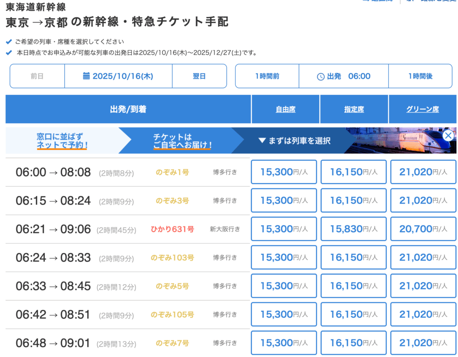Viewport: 458px width, 357px height.
Task: Click the ひかり631号 train name
Action: pos(172,229)
